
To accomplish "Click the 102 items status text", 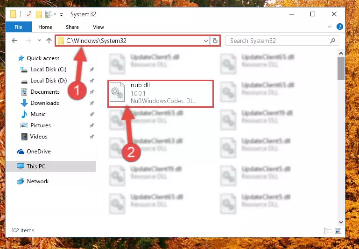I will [x=23, y=230].
